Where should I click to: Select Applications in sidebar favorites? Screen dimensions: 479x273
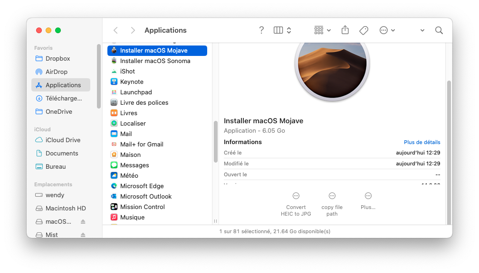pos(61,85)
